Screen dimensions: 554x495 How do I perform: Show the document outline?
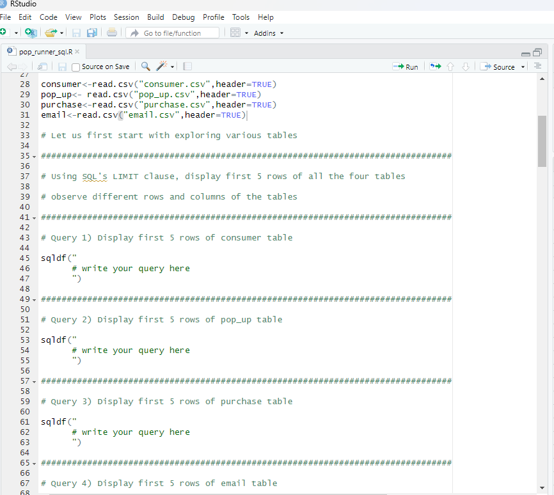pyautogui.click(x=538, y=66)
